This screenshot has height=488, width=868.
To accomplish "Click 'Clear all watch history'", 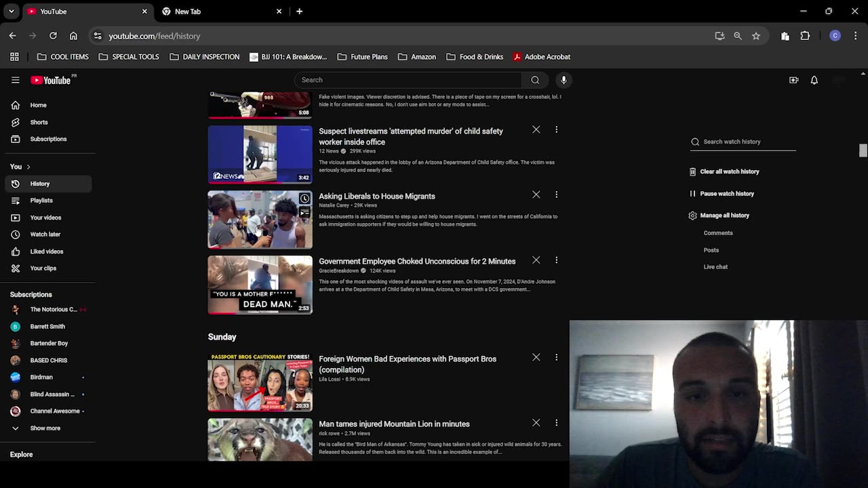I will click(724, 171).
